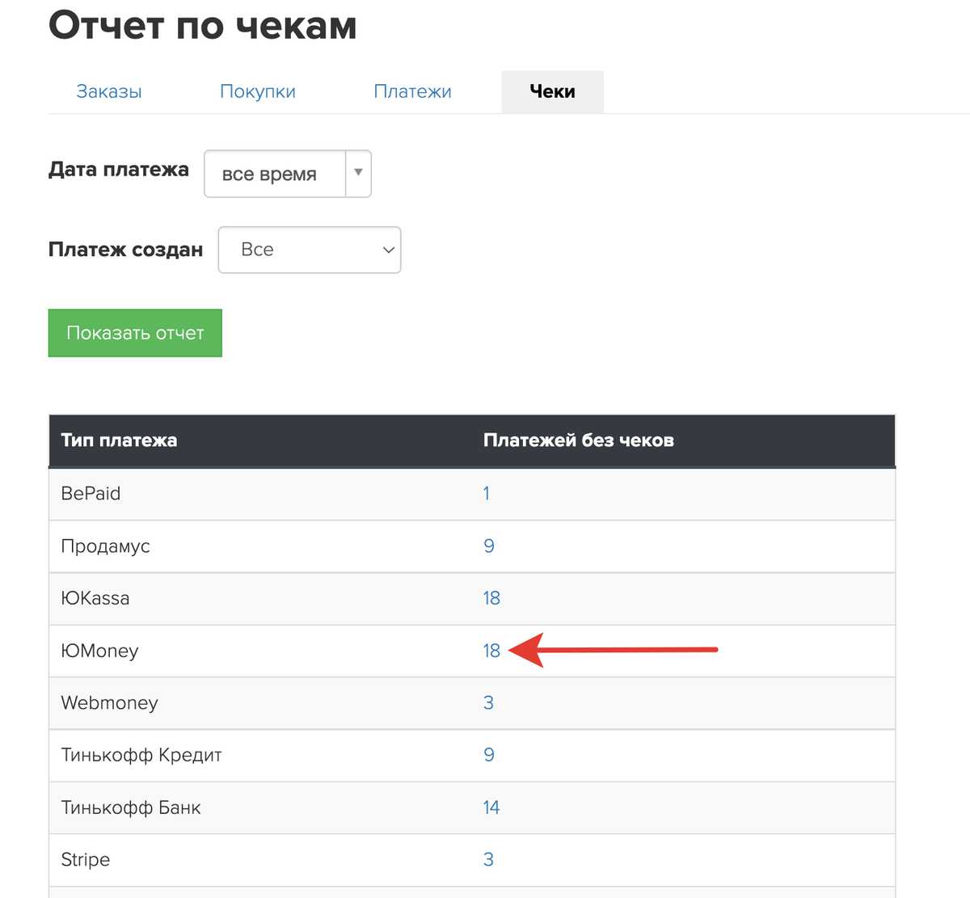This screenshot has height=898, width=970.
Task: Open BePaid payments without receipts count
Action: click(487, 494)
